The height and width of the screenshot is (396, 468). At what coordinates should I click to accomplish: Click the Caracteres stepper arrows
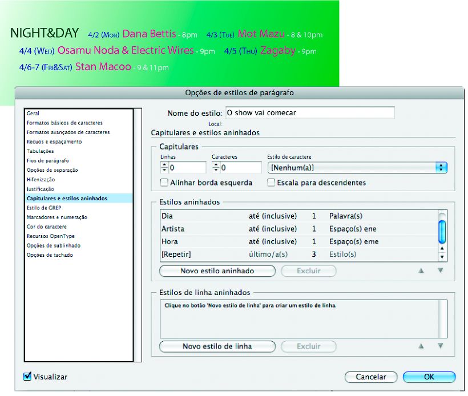coord(216,167)
